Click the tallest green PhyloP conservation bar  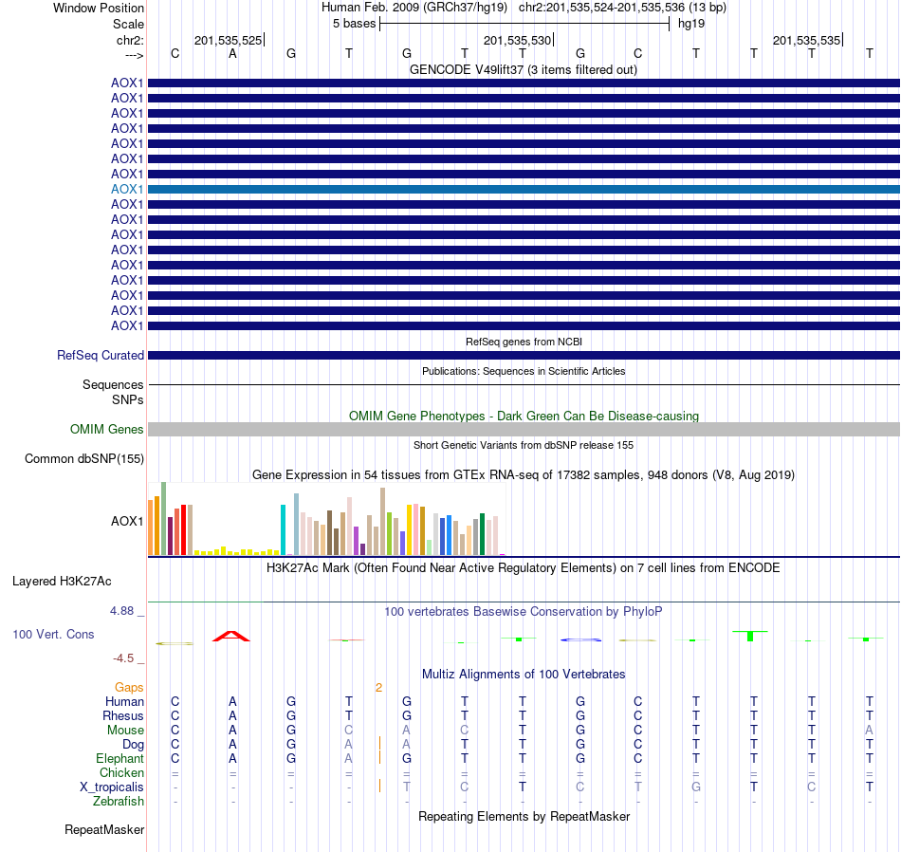coord(750,636)
